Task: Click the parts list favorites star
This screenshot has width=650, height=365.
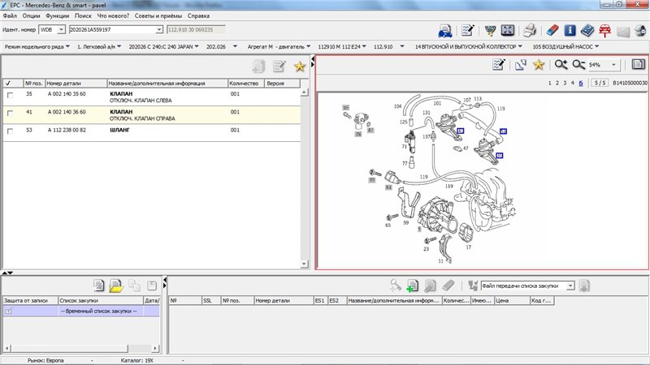Action: pos(299,67)
